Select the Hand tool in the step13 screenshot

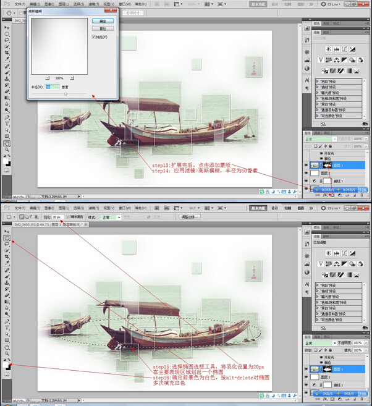(7, 143)
